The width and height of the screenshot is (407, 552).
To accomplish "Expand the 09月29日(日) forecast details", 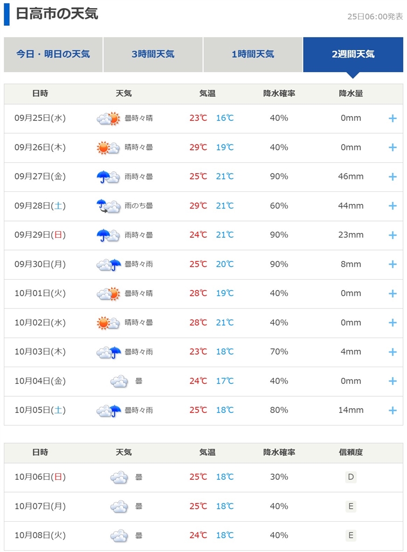I will [x=392, y=235].
